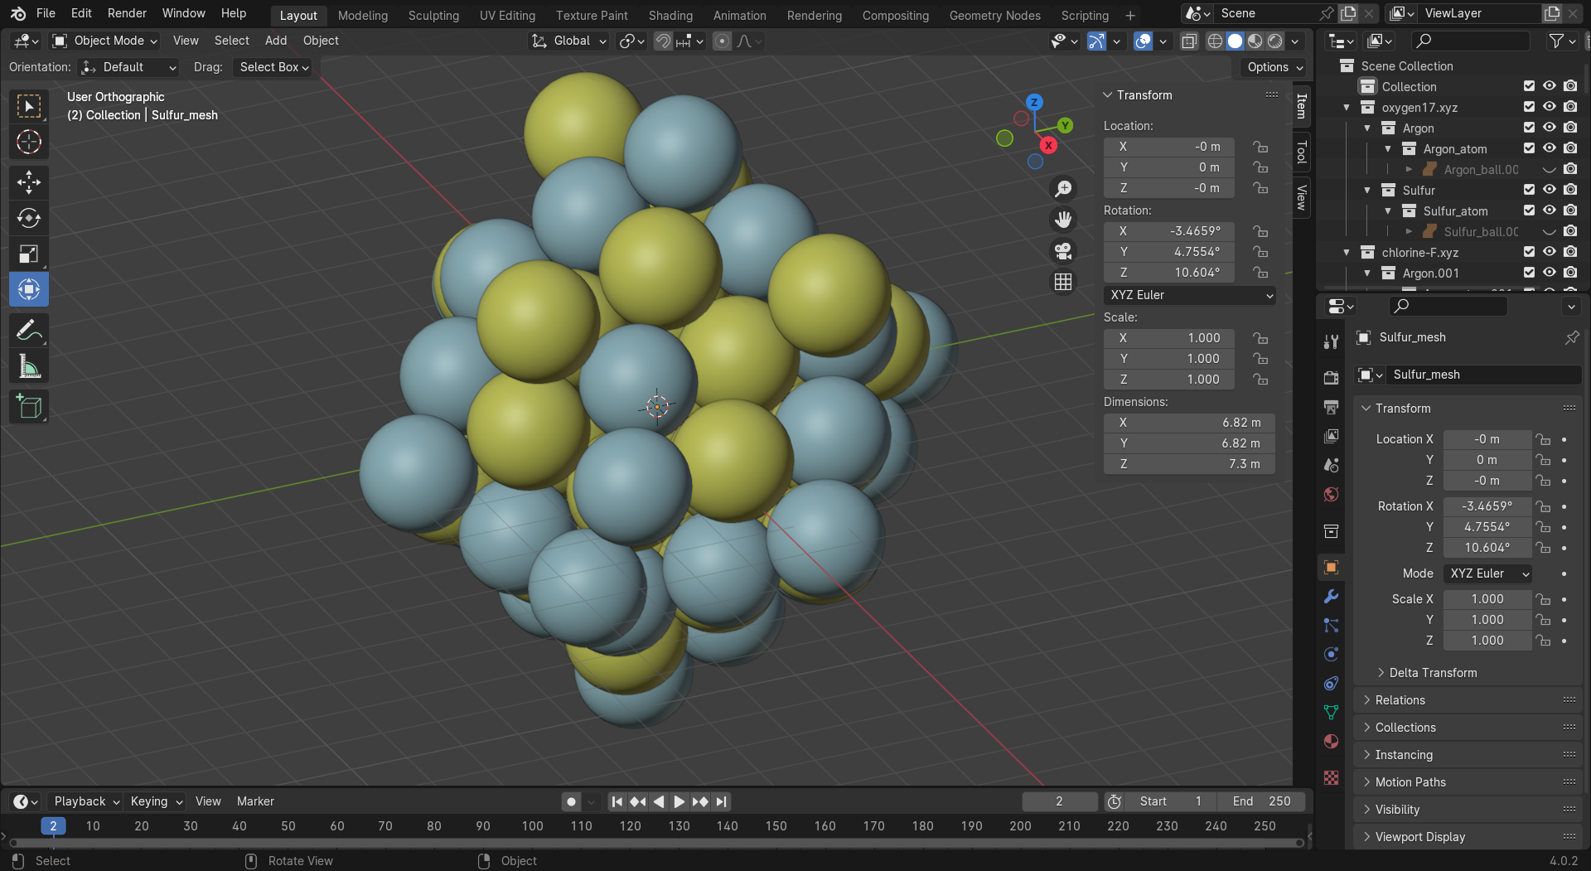Expand the Motion Paths panel
The width and height of the screenshot is (1591, 871).
pos(1410,782)
